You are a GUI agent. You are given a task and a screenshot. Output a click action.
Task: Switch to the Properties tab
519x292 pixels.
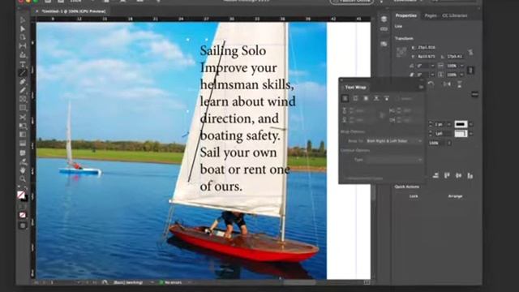[x=405, y=15]
